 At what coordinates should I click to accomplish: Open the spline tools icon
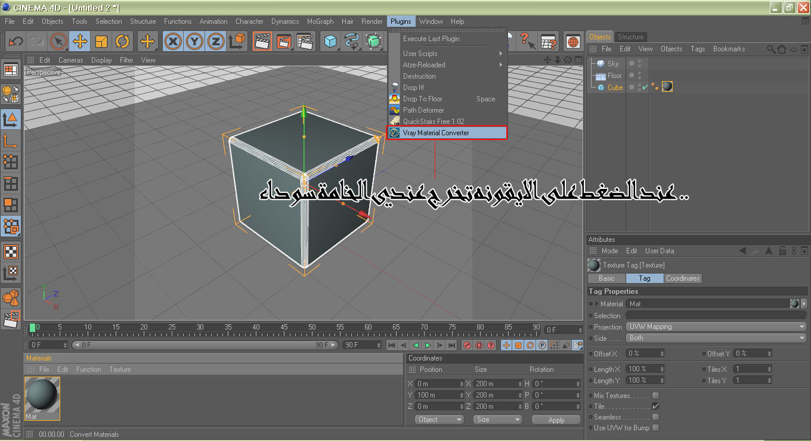pos(352,41)
